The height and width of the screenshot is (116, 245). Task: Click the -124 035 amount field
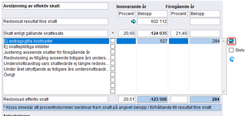point(152,33)
